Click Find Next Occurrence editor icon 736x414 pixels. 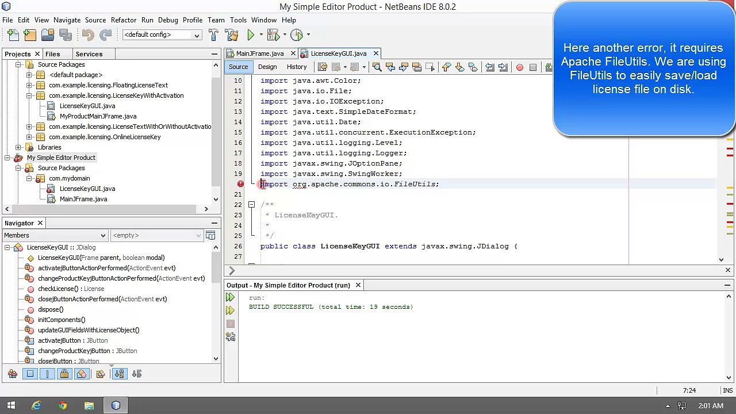tap(403, 67)
